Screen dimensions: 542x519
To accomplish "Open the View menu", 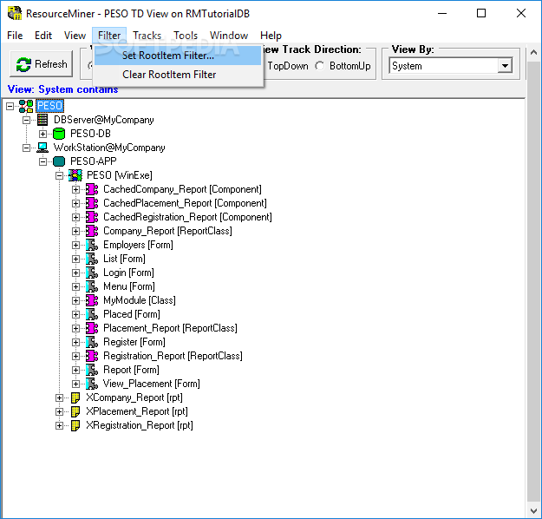I will [x=75, y=36].
